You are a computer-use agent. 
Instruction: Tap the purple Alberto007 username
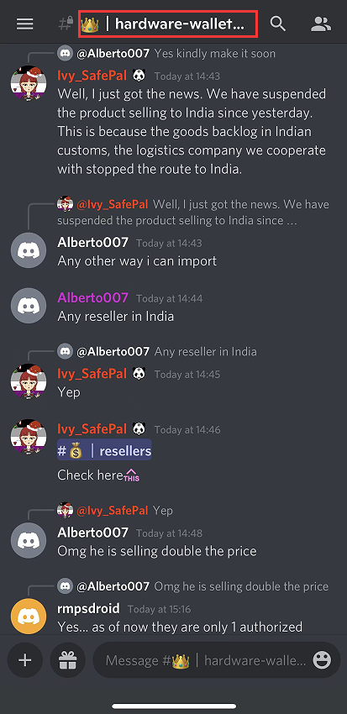93,298
